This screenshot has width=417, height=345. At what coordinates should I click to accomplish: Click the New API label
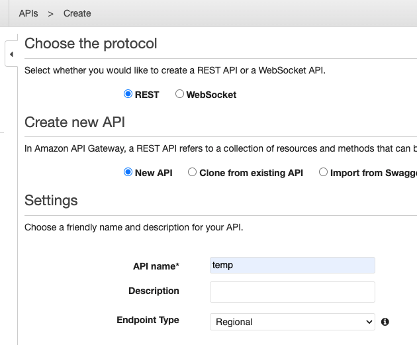click(154, 173)
